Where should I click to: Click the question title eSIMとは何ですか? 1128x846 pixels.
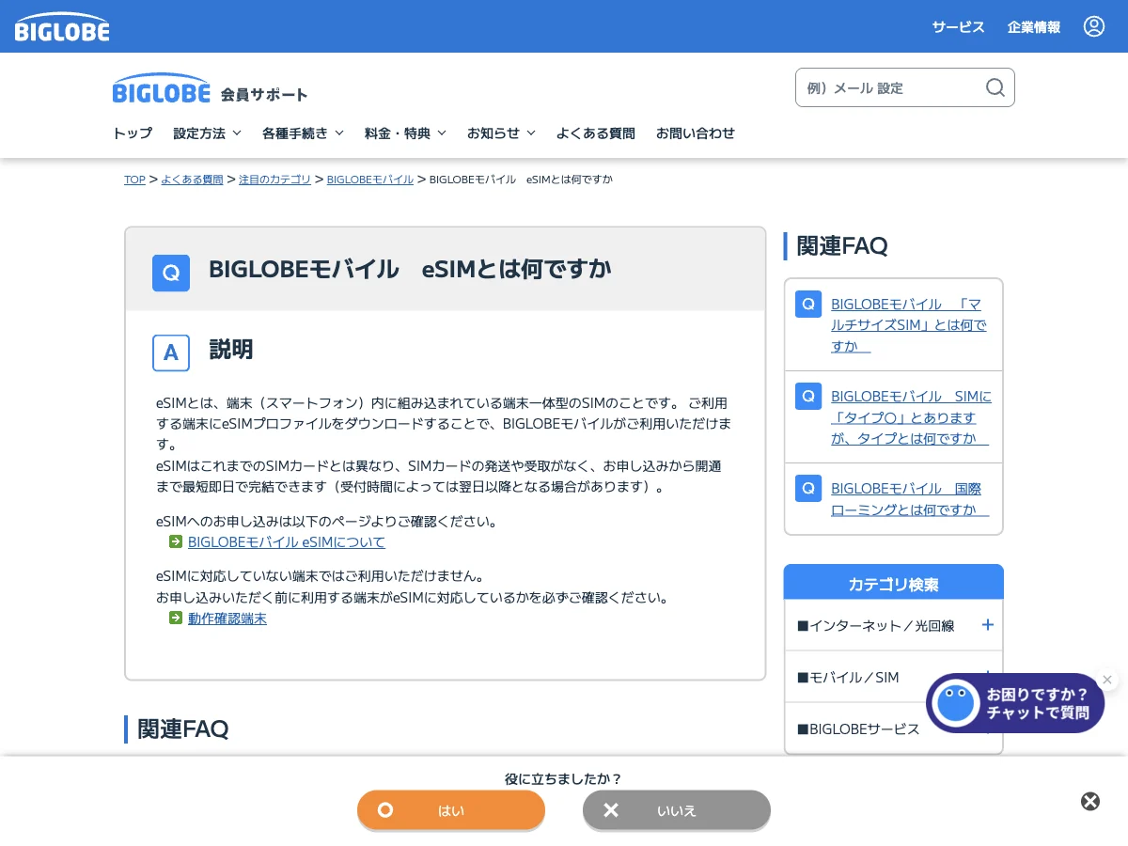(x=410, y=269)
